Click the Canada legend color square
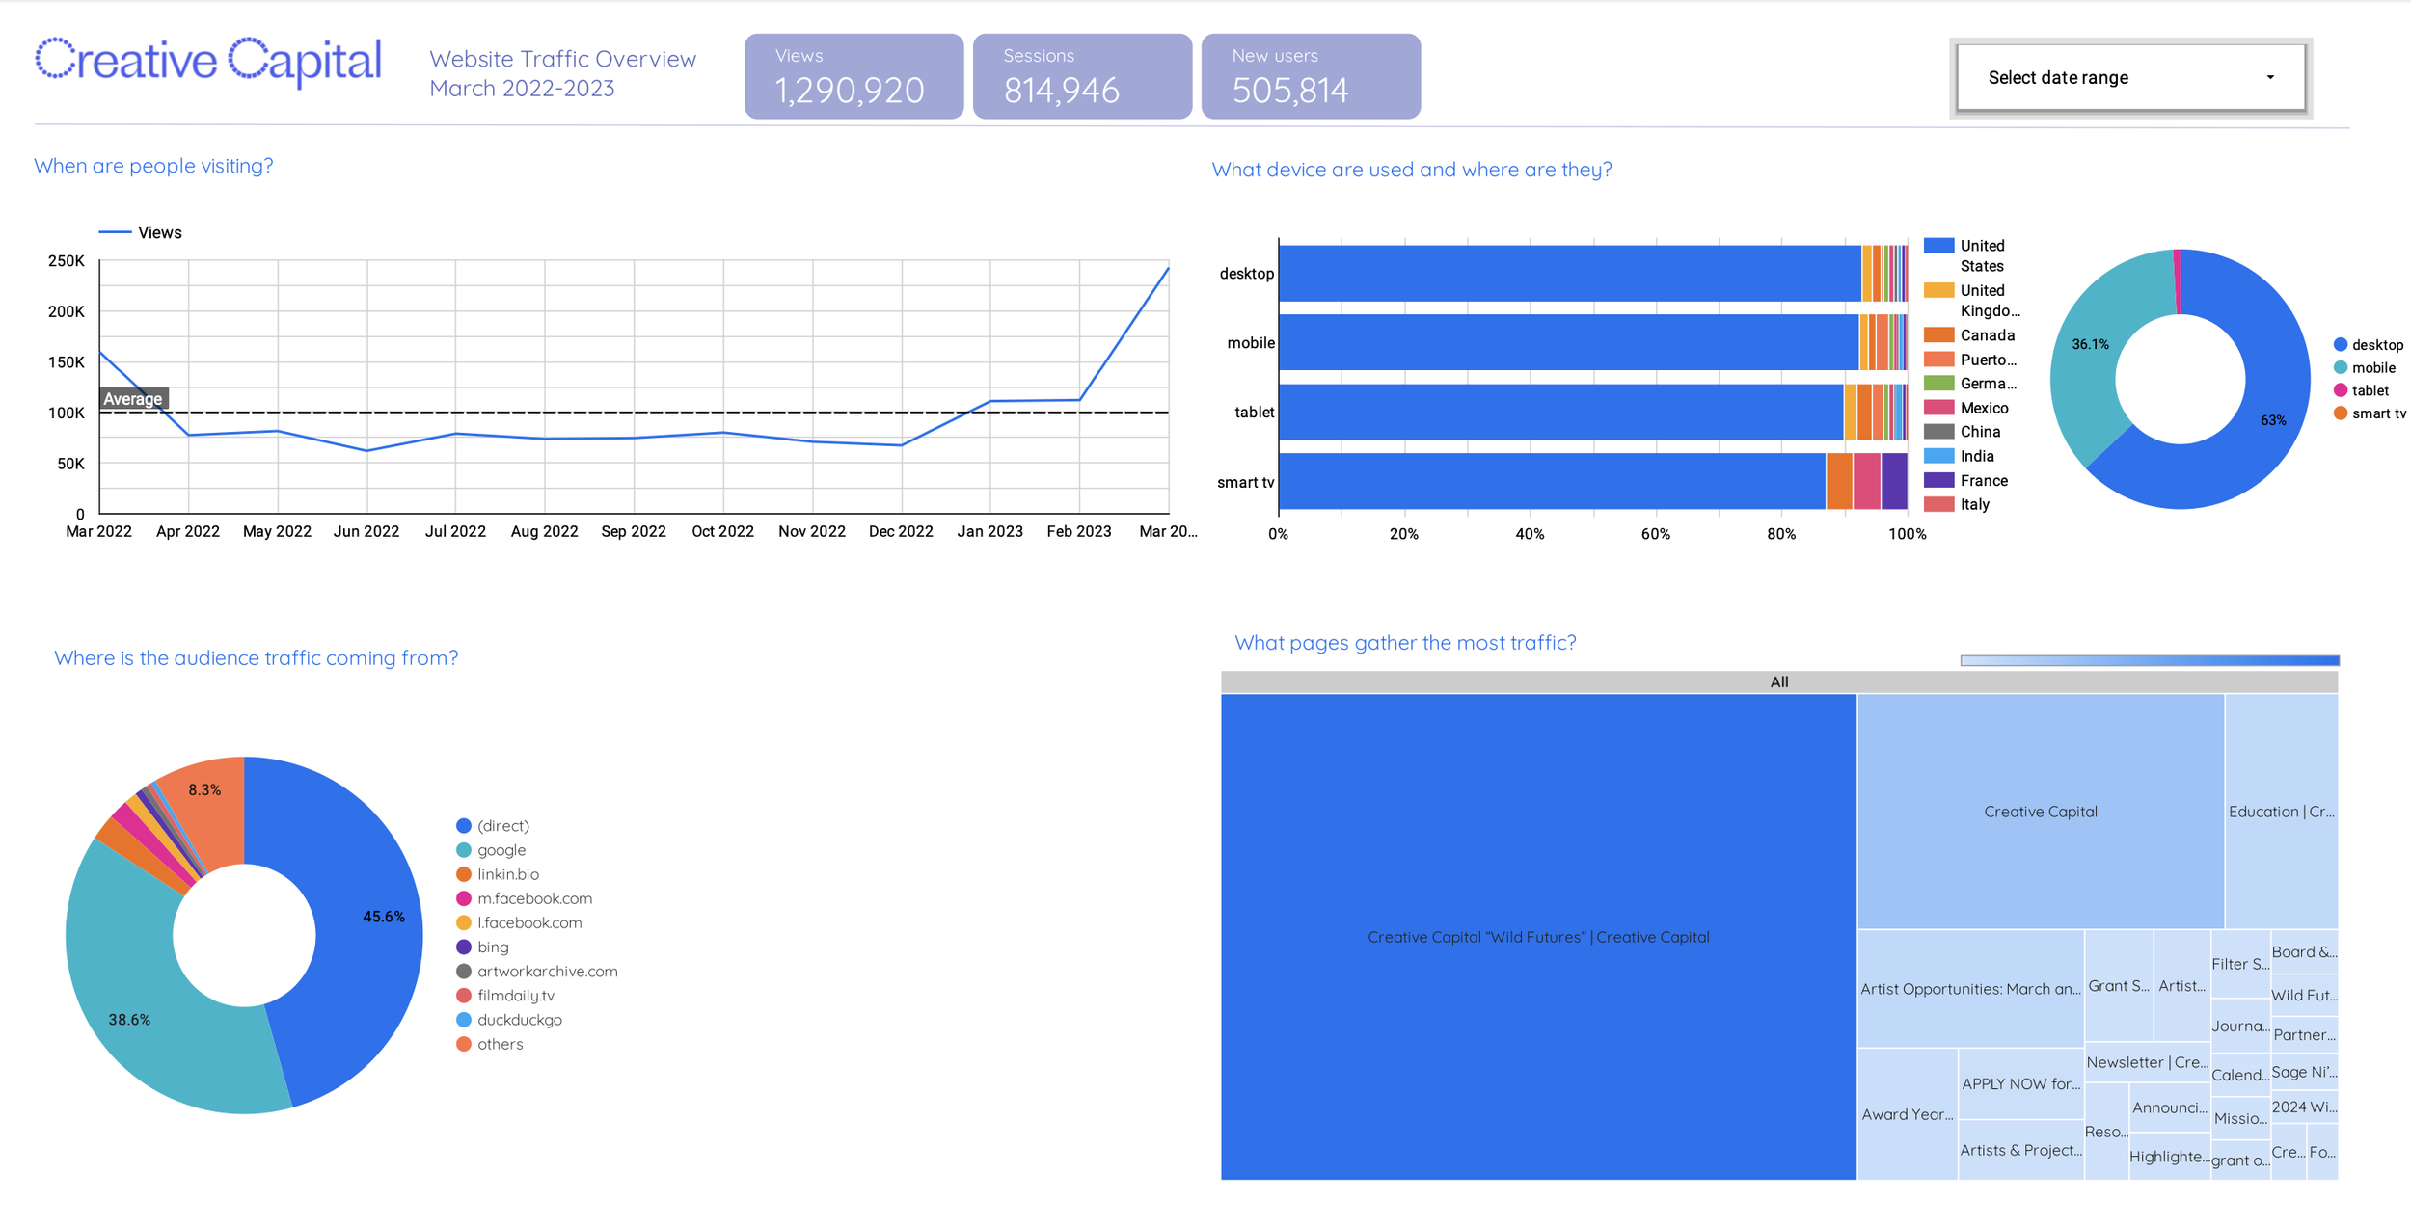2411x1227 pixels. pos(1938,335)
